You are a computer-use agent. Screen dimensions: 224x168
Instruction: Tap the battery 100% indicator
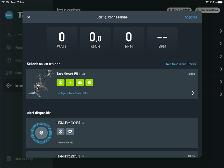(216, 2)
